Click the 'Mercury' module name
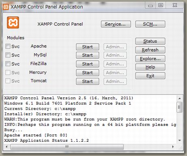Viewport: 187px width, 156px height. tap(38, 73)
